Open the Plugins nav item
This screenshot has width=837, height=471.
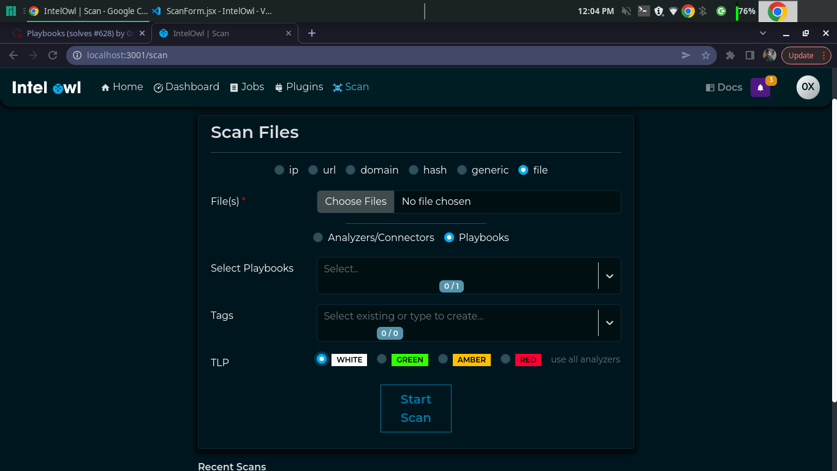(x=299, y=87)
